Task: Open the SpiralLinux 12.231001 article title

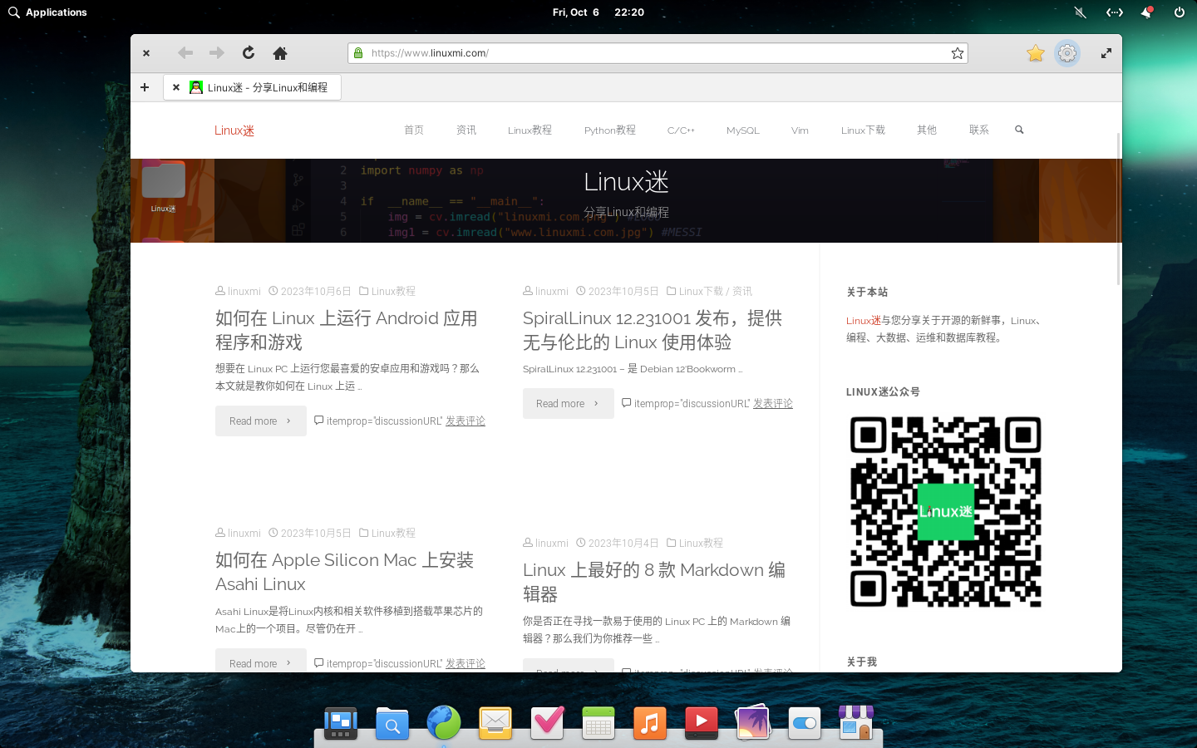Action: [x=653, y=330]
